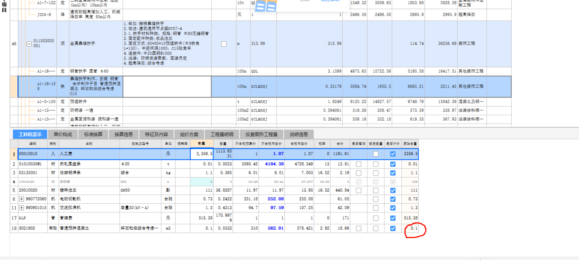Tick the checkbox in the 金属靠墙扶手 row

[x=224, y=44]
